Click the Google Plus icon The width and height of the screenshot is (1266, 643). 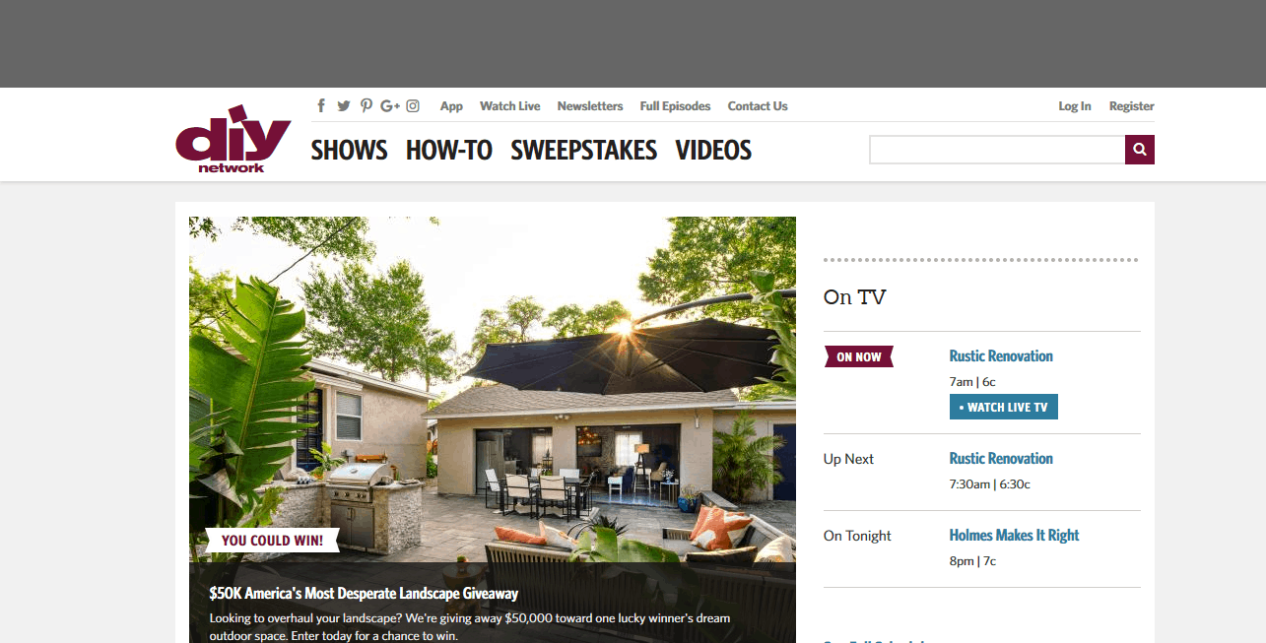390,106
